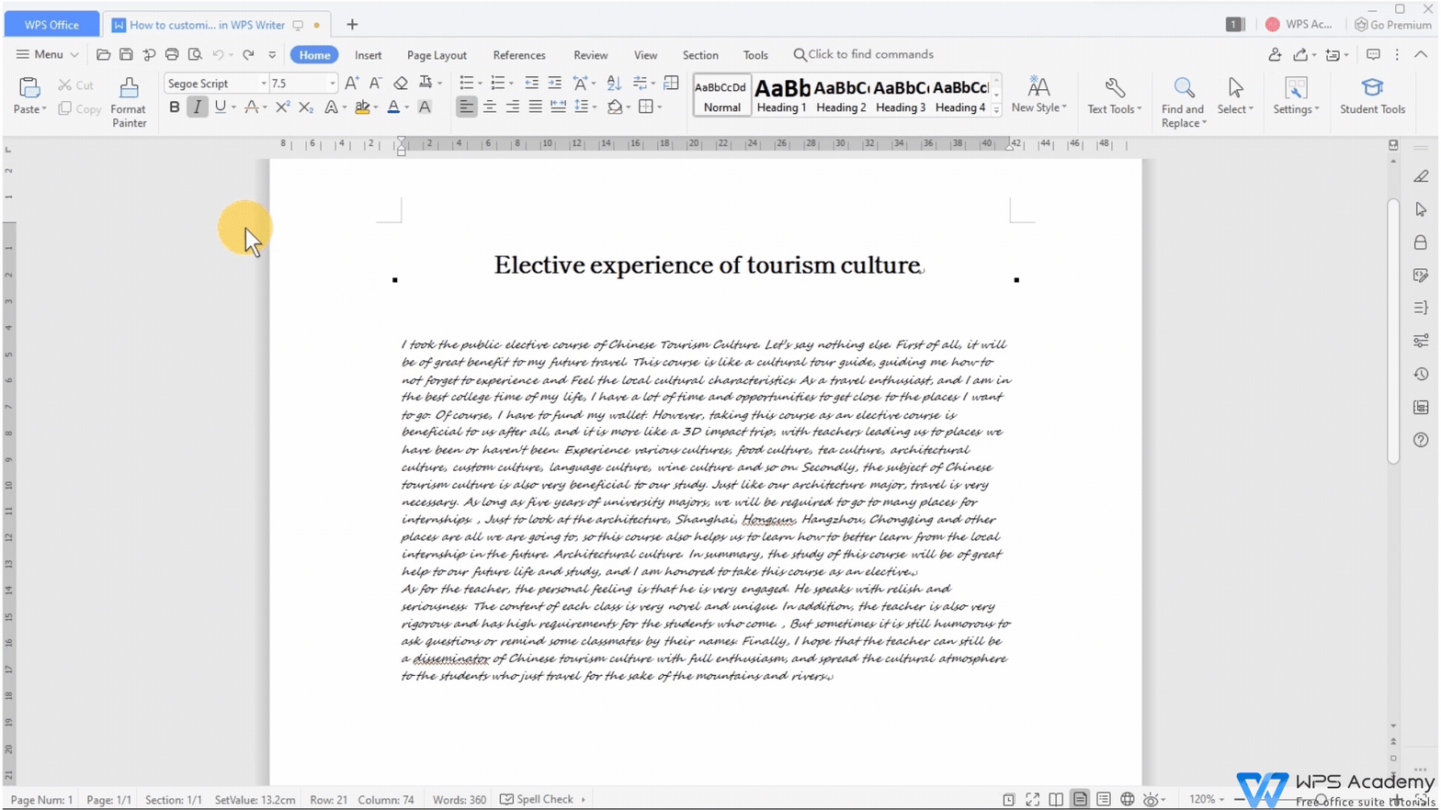Open full screen view in status bar
Viewport: 1441px width, 810px height.
pyautogui.click(x=1033, y=800)
